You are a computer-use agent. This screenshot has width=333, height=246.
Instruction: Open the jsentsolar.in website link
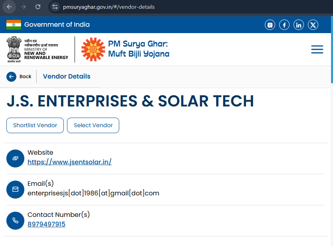[x=69, y=162]
